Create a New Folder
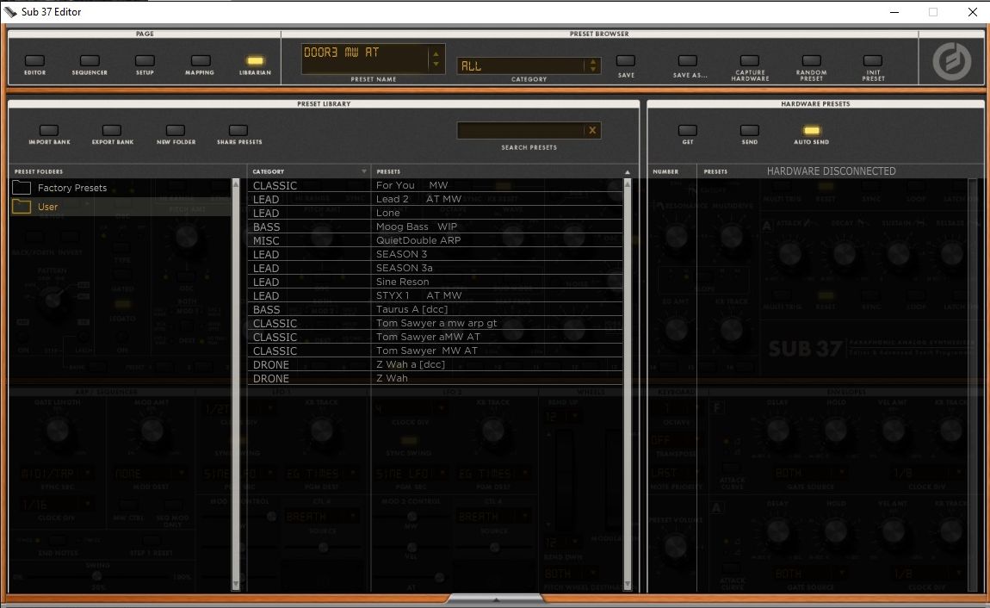Viewport: 990px width, 608px height. click(x=176, y=130)
